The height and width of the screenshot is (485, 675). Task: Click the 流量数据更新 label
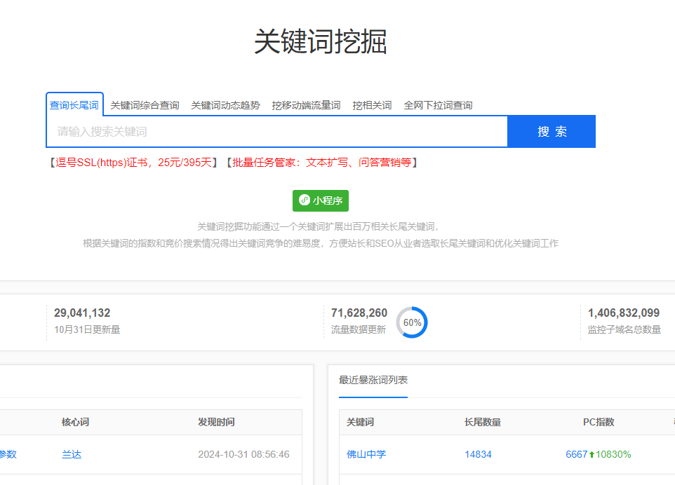pyautogui.click(x=358, y=330)
